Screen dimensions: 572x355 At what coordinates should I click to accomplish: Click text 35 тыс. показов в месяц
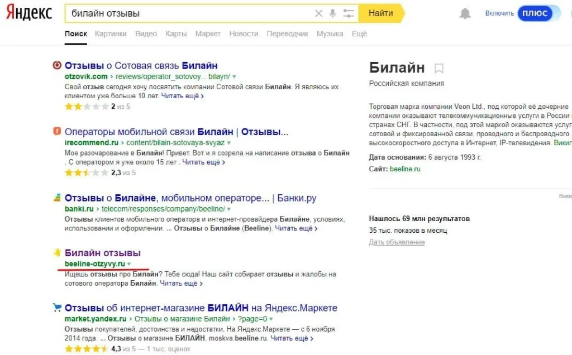click(408, 231)
